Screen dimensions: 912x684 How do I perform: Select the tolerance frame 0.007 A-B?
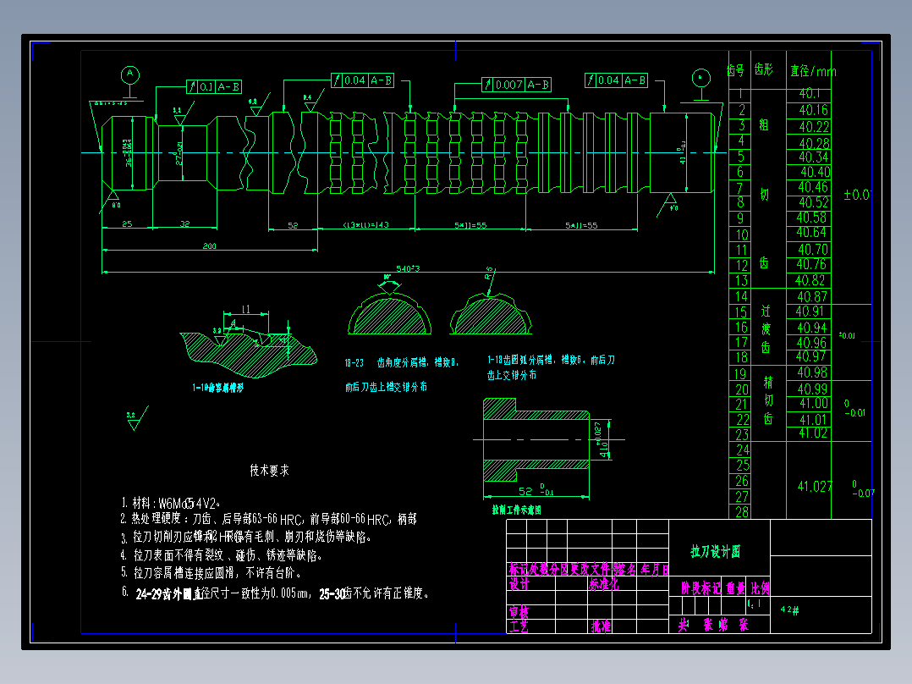pos(516,85)
